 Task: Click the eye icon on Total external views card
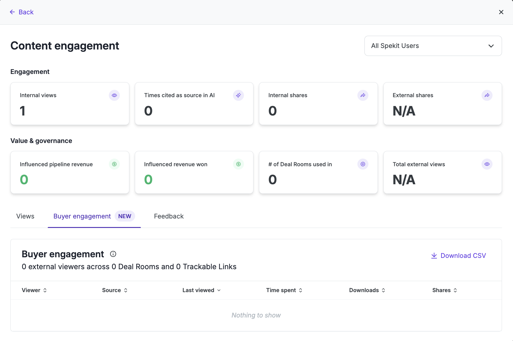click(x=487, y=164)
